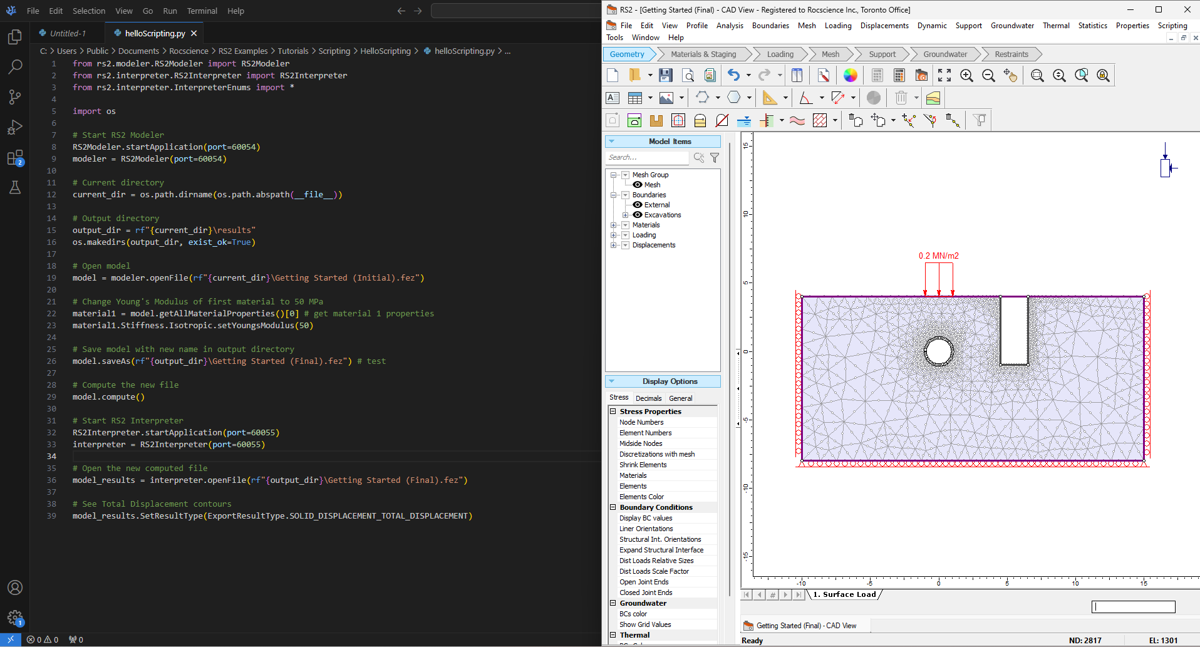This screenshot has width=1200, height=647.
Task: Select the Restraints workflow tab
Action: (1011, 54)
